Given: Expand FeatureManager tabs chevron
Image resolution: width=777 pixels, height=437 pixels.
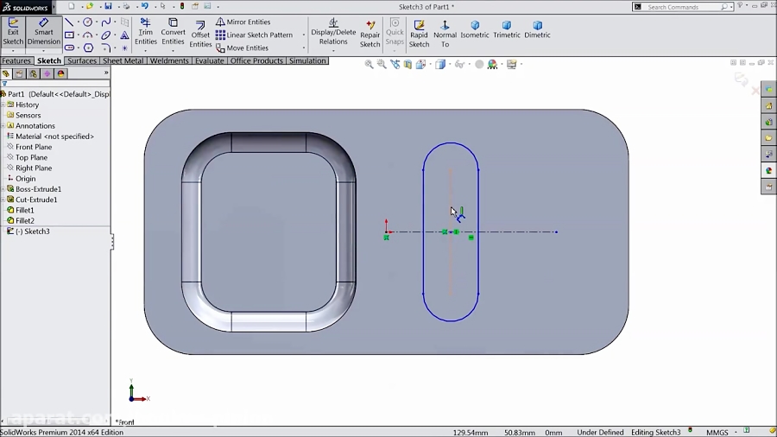Looking at the screenshot, I should pos(106,73).
